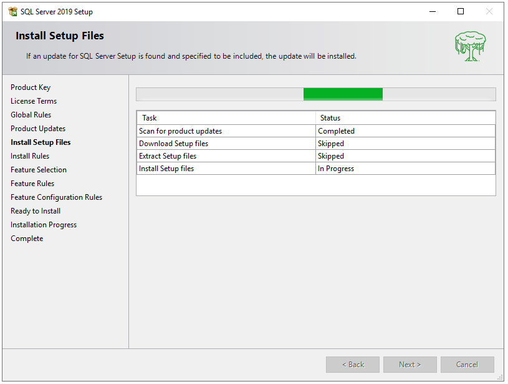Open the Global Rules step
Viewport: 508px width, 384px height.
tap(31, 115)
